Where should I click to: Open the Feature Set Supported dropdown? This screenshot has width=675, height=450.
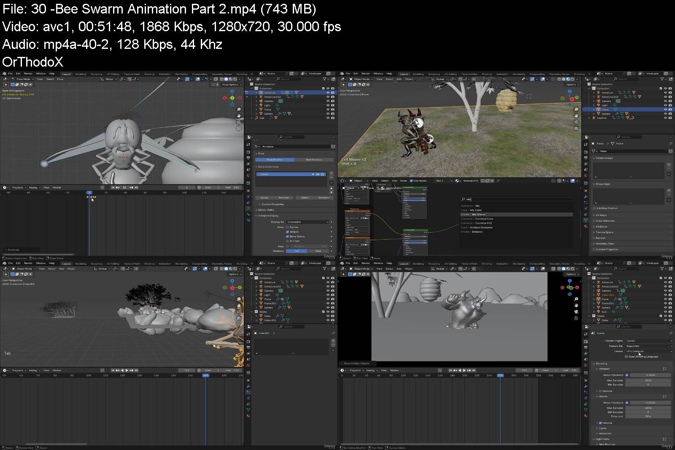[x=648, y=346]
